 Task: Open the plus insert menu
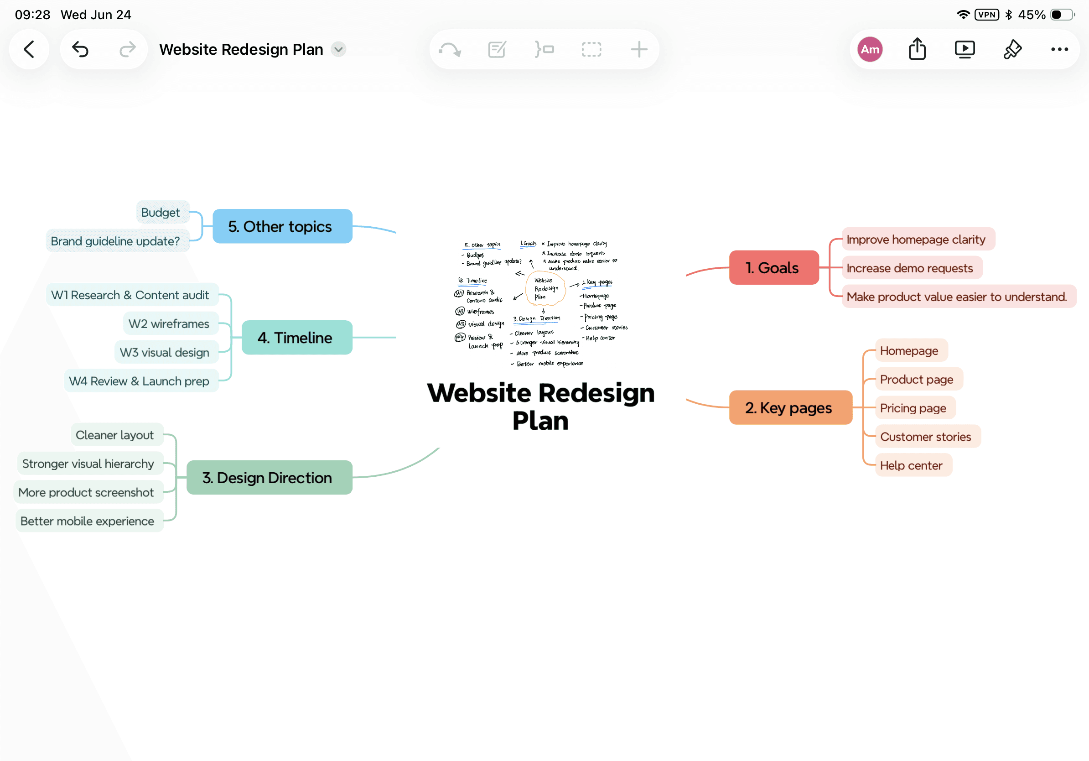pyautogui.click(x=639, y=49)
